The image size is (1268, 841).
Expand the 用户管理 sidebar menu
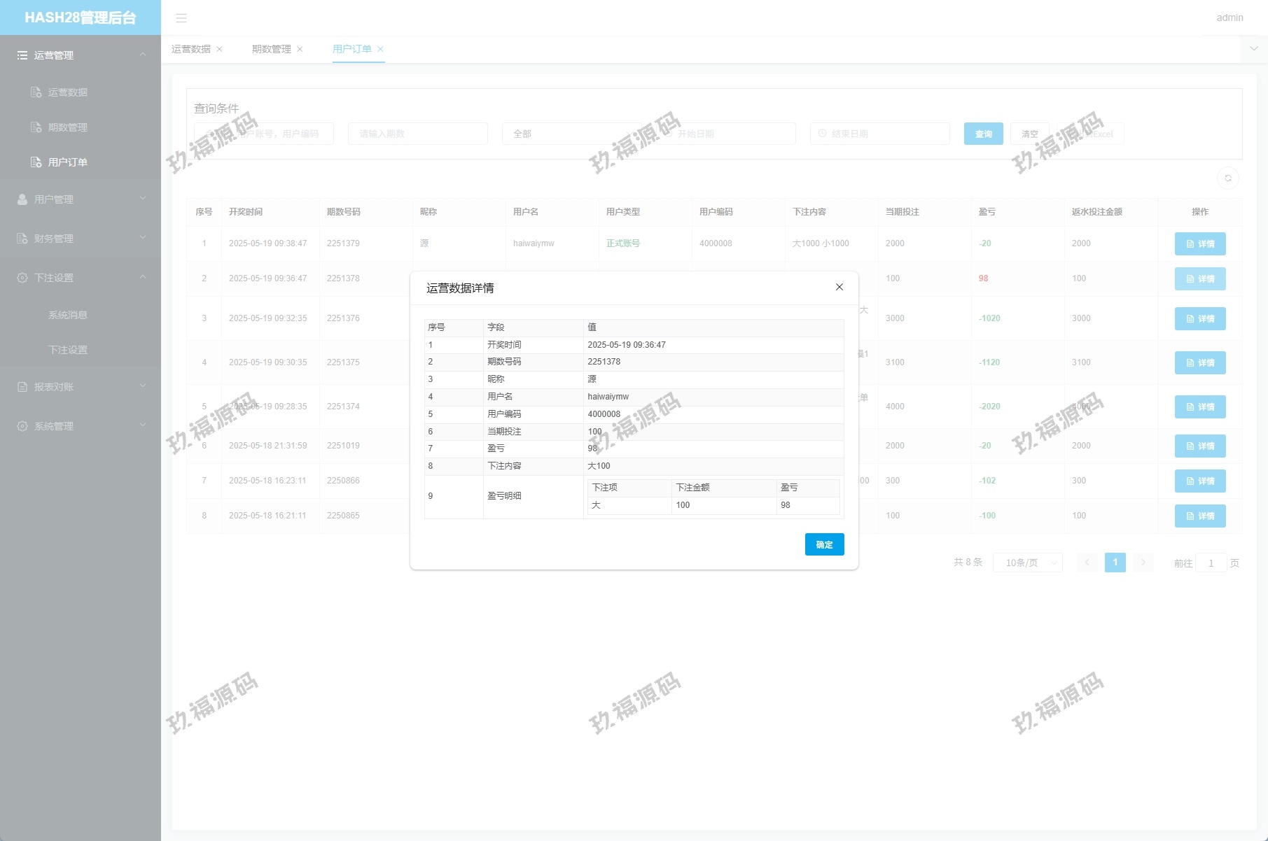(x=81, y=199)
